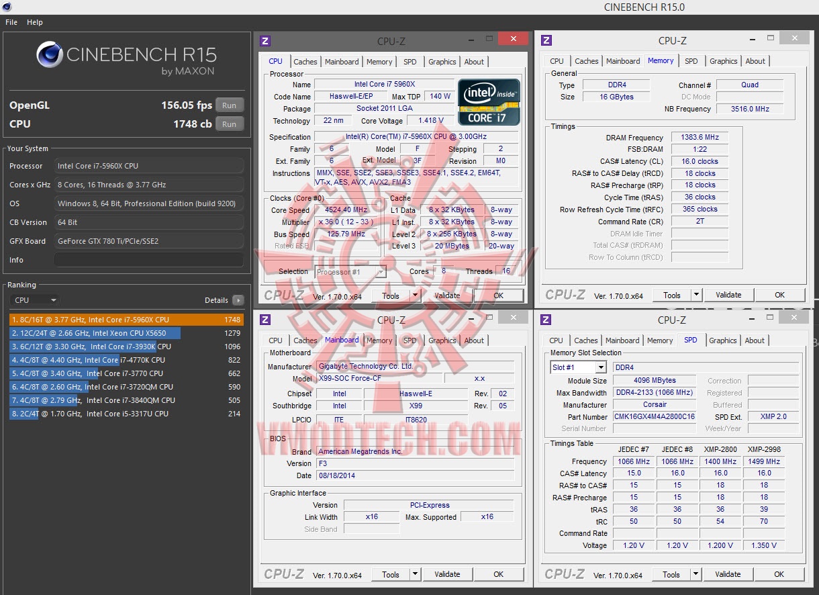Click the CPU-Z icon in Memory window titlebar
The image size is (819, 595).
546,40
